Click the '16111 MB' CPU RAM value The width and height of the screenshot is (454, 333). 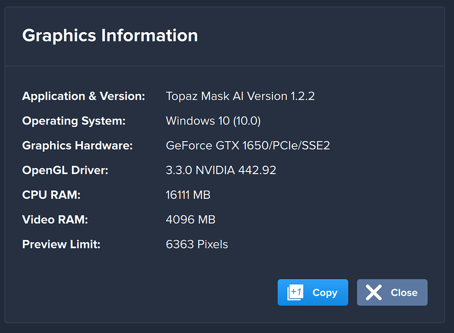point(188,195)
